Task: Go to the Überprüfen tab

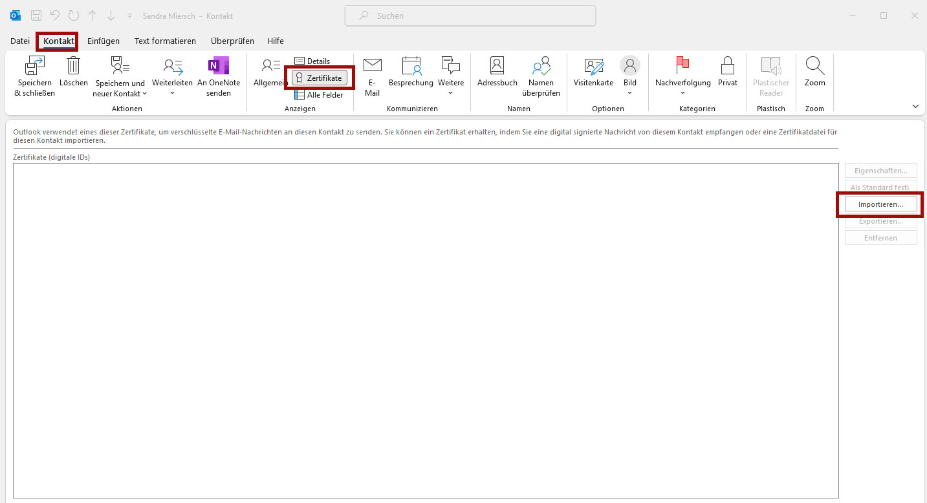Action: [x=232, y=41]
